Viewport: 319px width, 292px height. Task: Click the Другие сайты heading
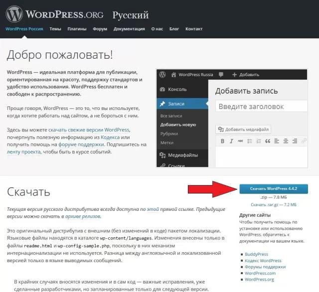point(255,215)
